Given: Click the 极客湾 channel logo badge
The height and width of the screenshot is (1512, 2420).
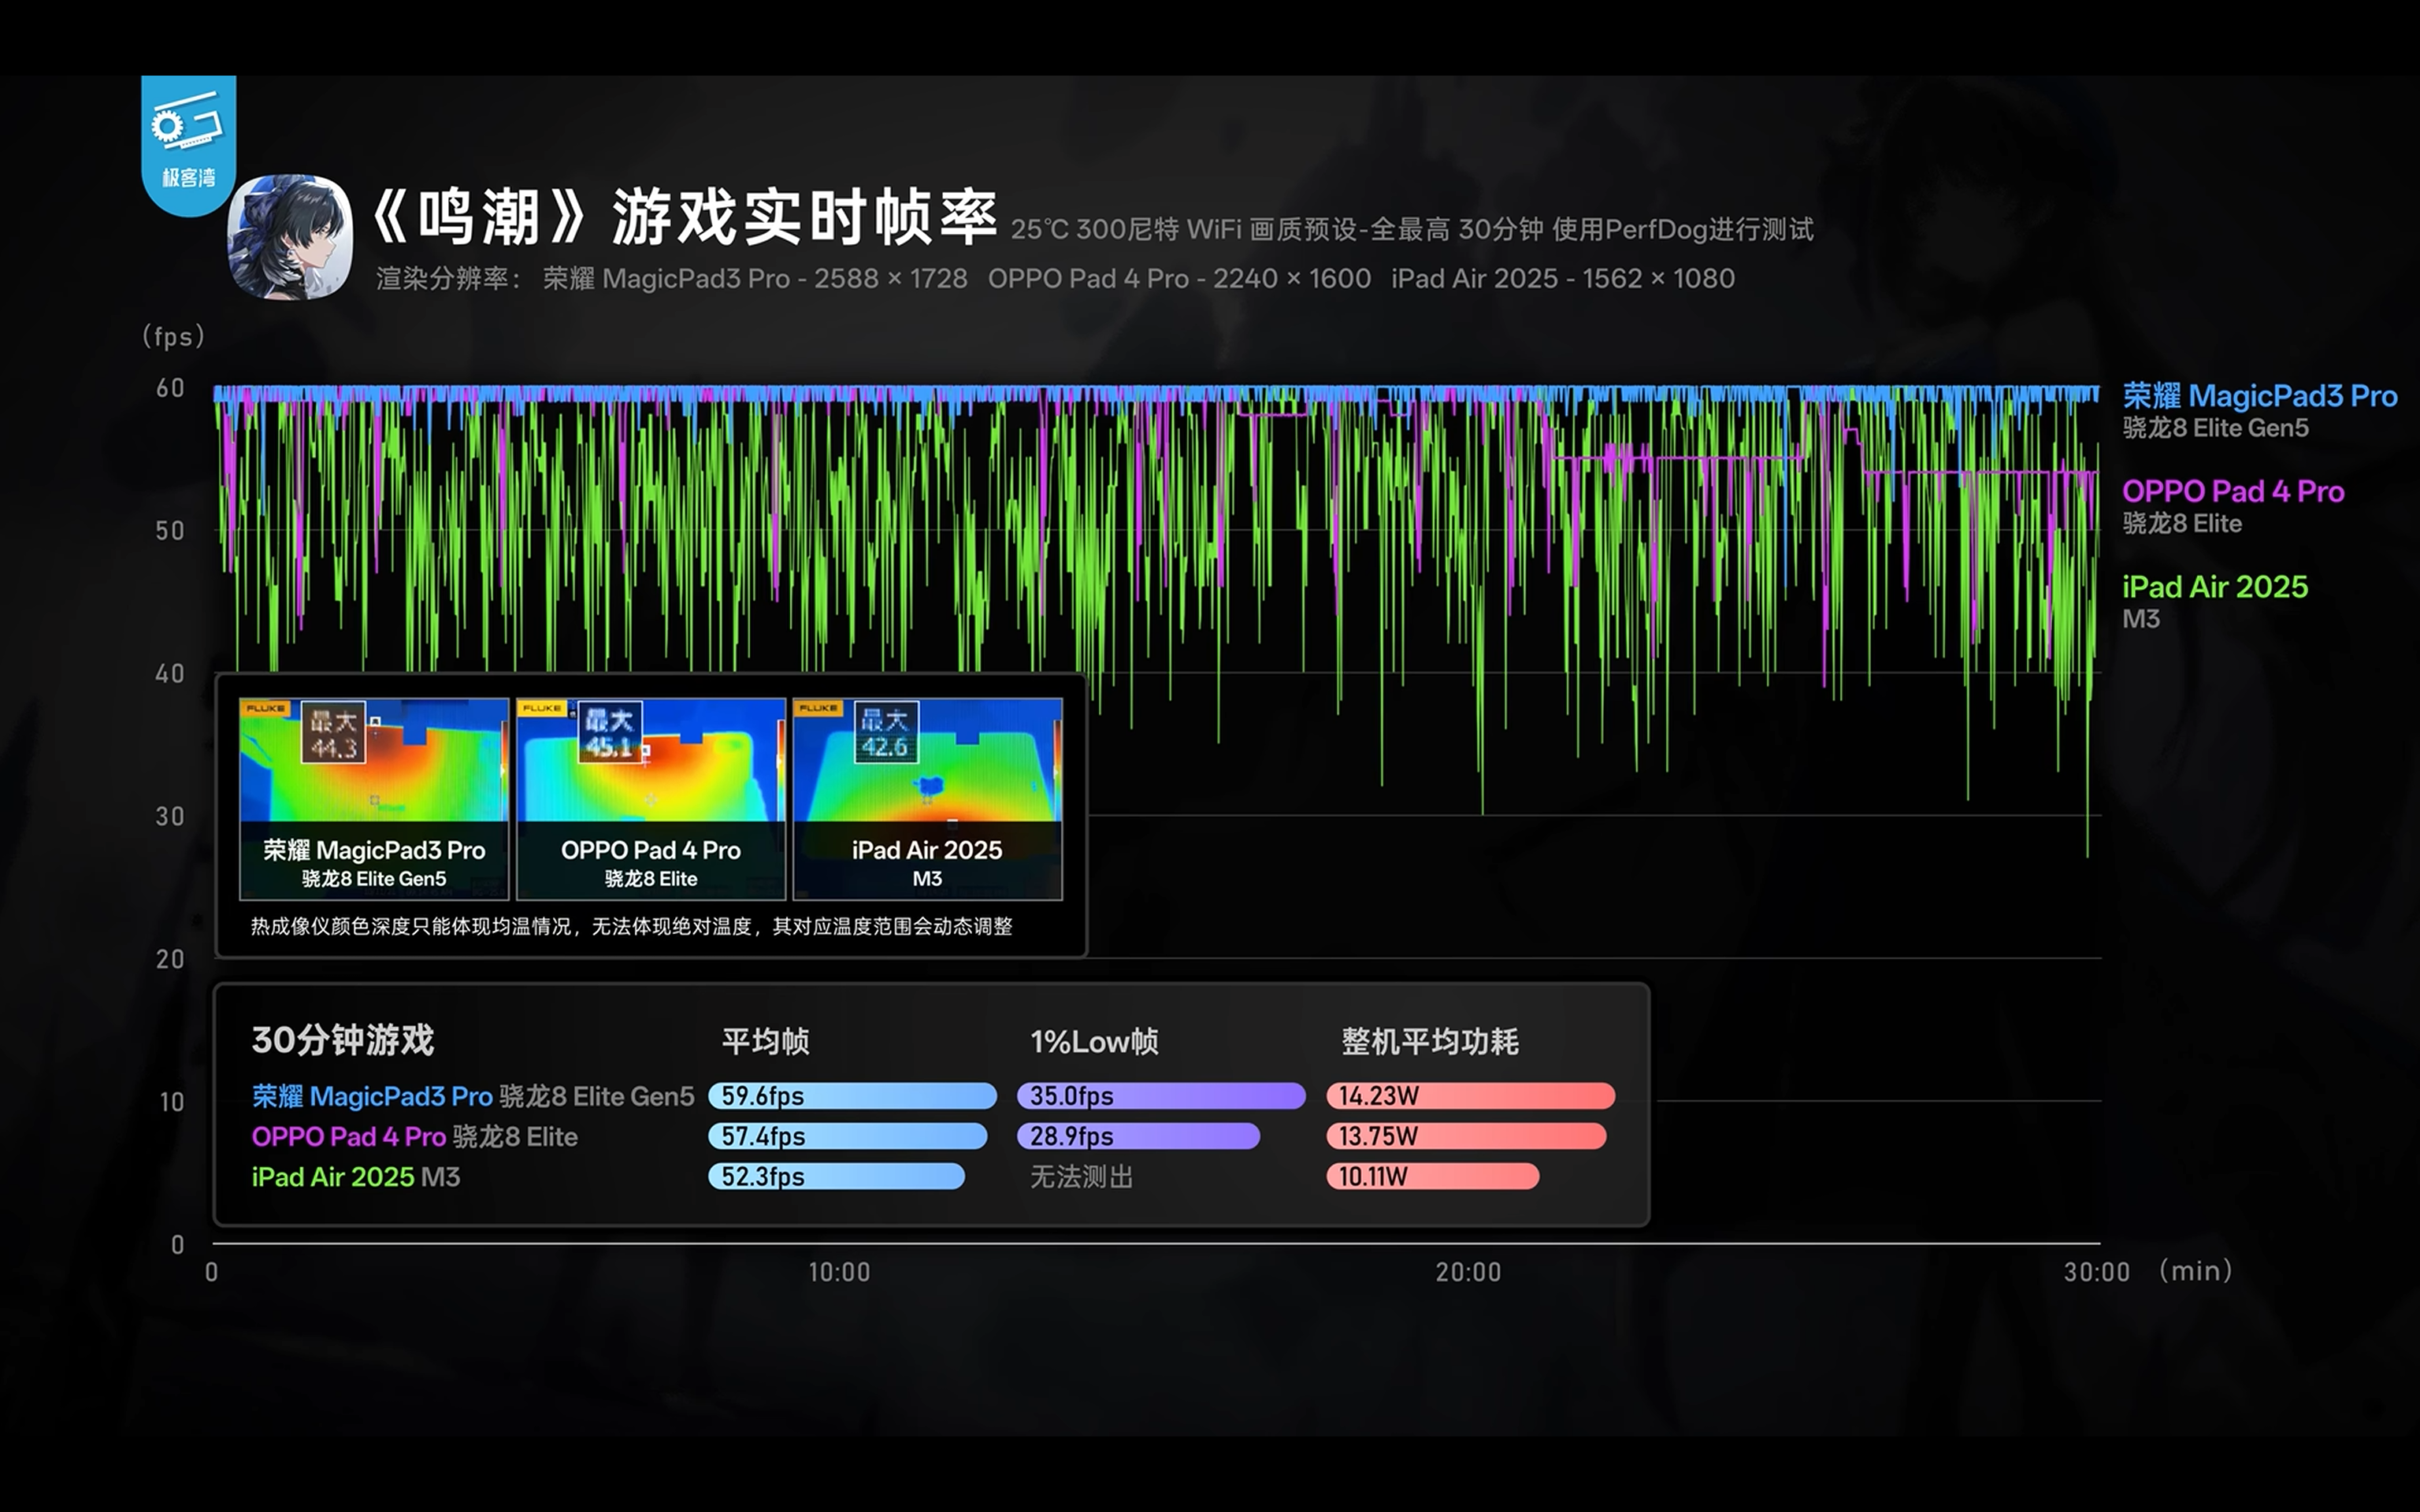Looking at the screenshot, I should click(189, 145).
